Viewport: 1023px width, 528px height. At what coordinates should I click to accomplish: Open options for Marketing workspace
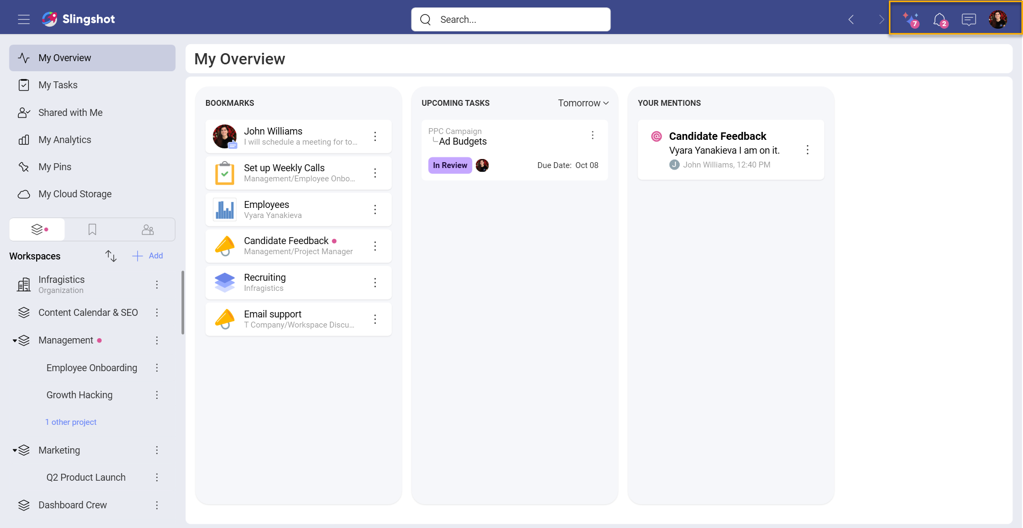point(157,450)
